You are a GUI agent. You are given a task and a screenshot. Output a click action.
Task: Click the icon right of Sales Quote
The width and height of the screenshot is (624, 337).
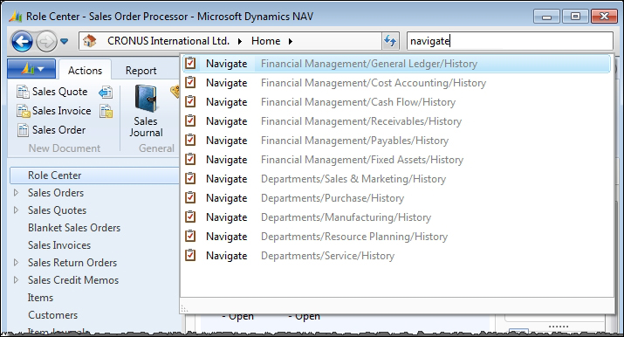[x=106, y=92]
